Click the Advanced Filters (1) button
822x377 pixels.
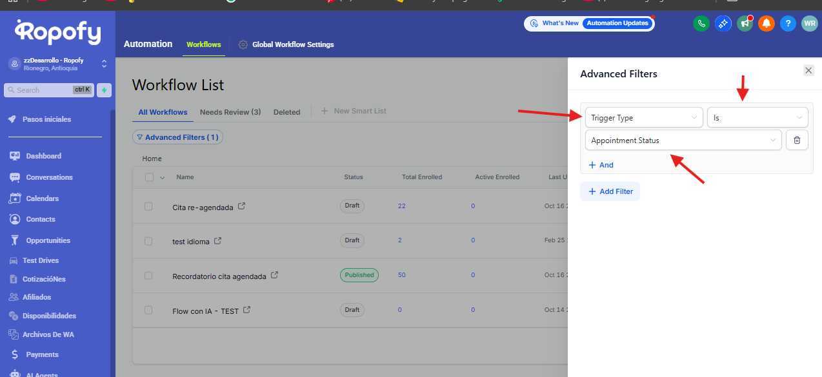(177, 137)
